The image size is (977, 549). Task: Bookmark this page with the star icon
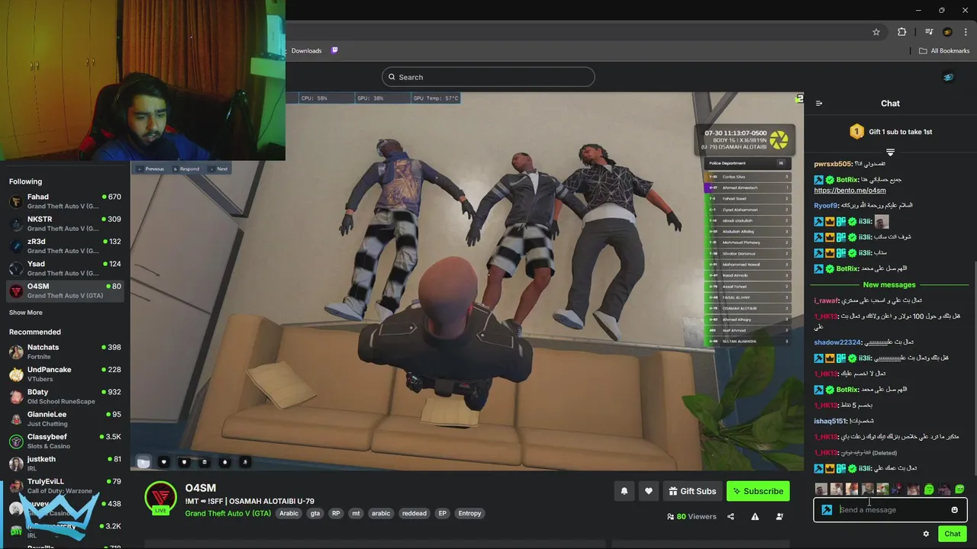point(876,32)
